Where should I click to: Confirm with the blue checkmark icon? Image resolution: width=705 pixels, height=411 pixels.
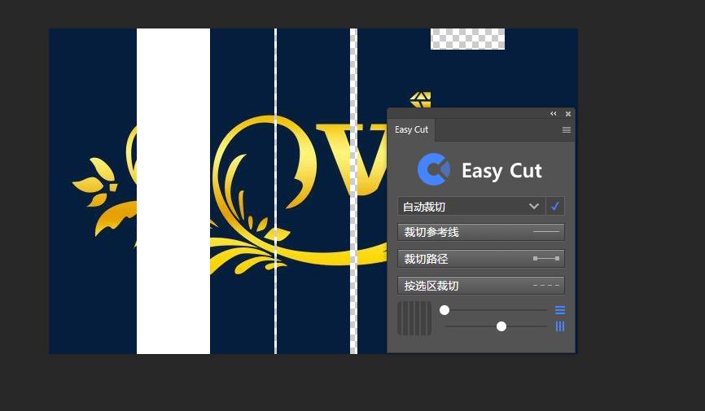click(555, 207)
